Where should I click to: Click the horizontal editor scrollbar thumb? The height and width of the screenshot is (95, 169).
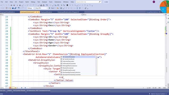pyautogui.click(x=72, y=88)
